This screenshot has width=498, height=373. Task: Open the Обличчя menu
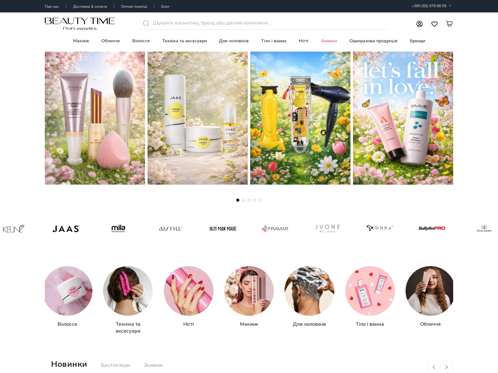coord(110,41)
